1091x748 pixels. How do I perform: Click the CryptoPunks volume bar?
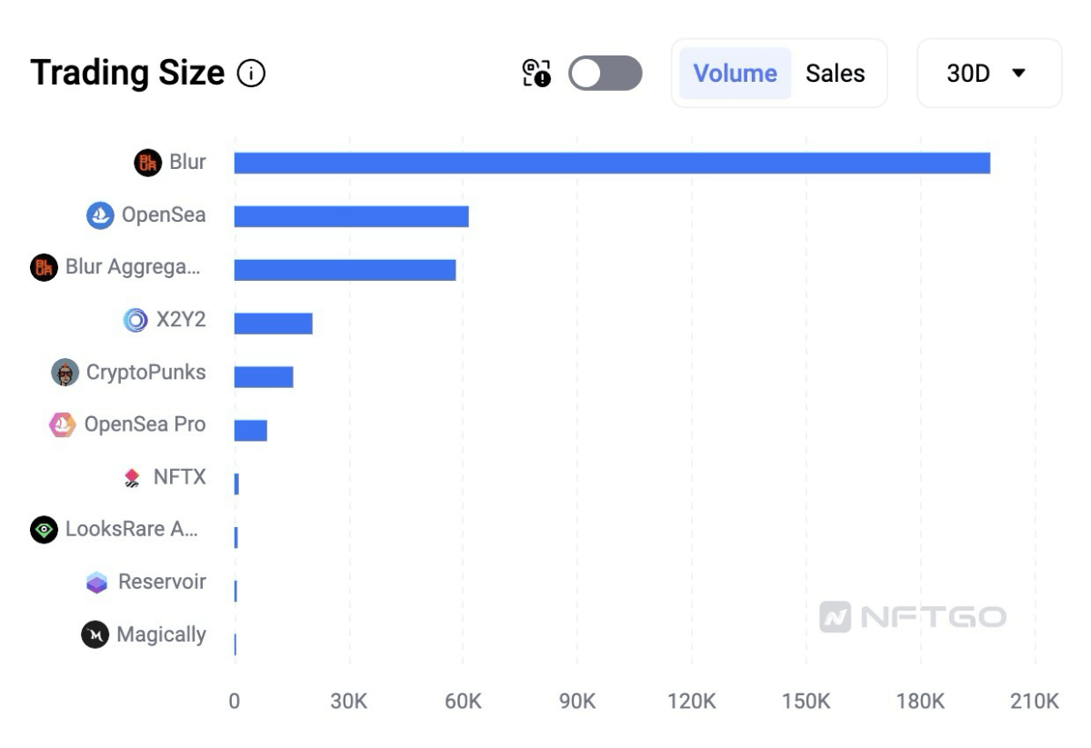pyautogui.click(x=264, y=376)
